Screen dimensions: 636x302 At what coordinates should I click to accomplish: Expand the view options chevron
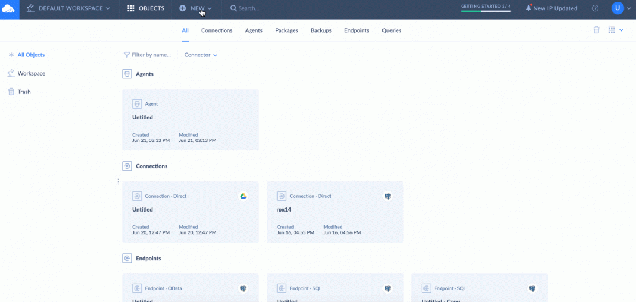pos(622,30)
